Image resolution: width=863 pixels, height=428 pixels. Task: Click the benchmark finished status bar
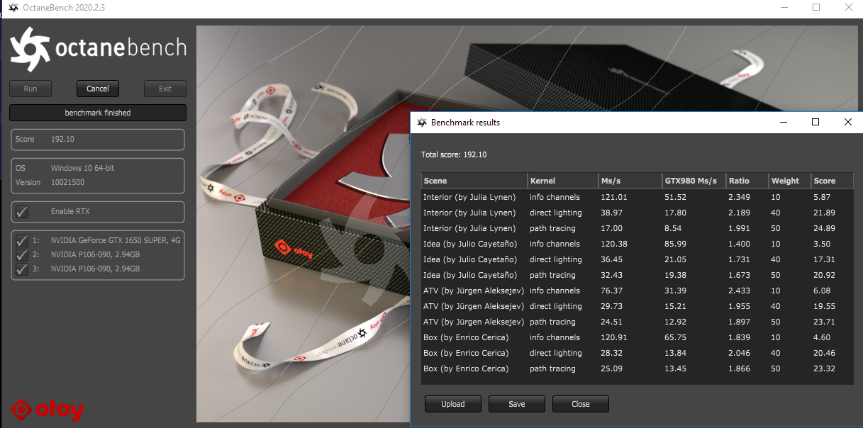pos(98,113)
